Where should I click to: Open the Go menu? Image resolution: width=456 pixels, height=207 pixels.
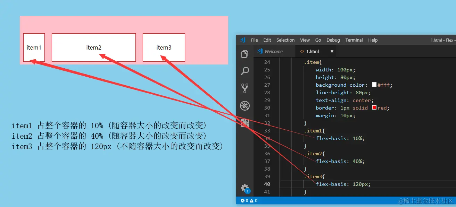coord(318,40)
